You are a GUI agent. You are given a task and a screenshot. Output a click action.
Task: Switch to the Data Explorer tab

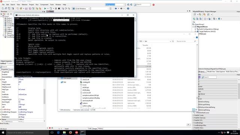pos(220,72)
